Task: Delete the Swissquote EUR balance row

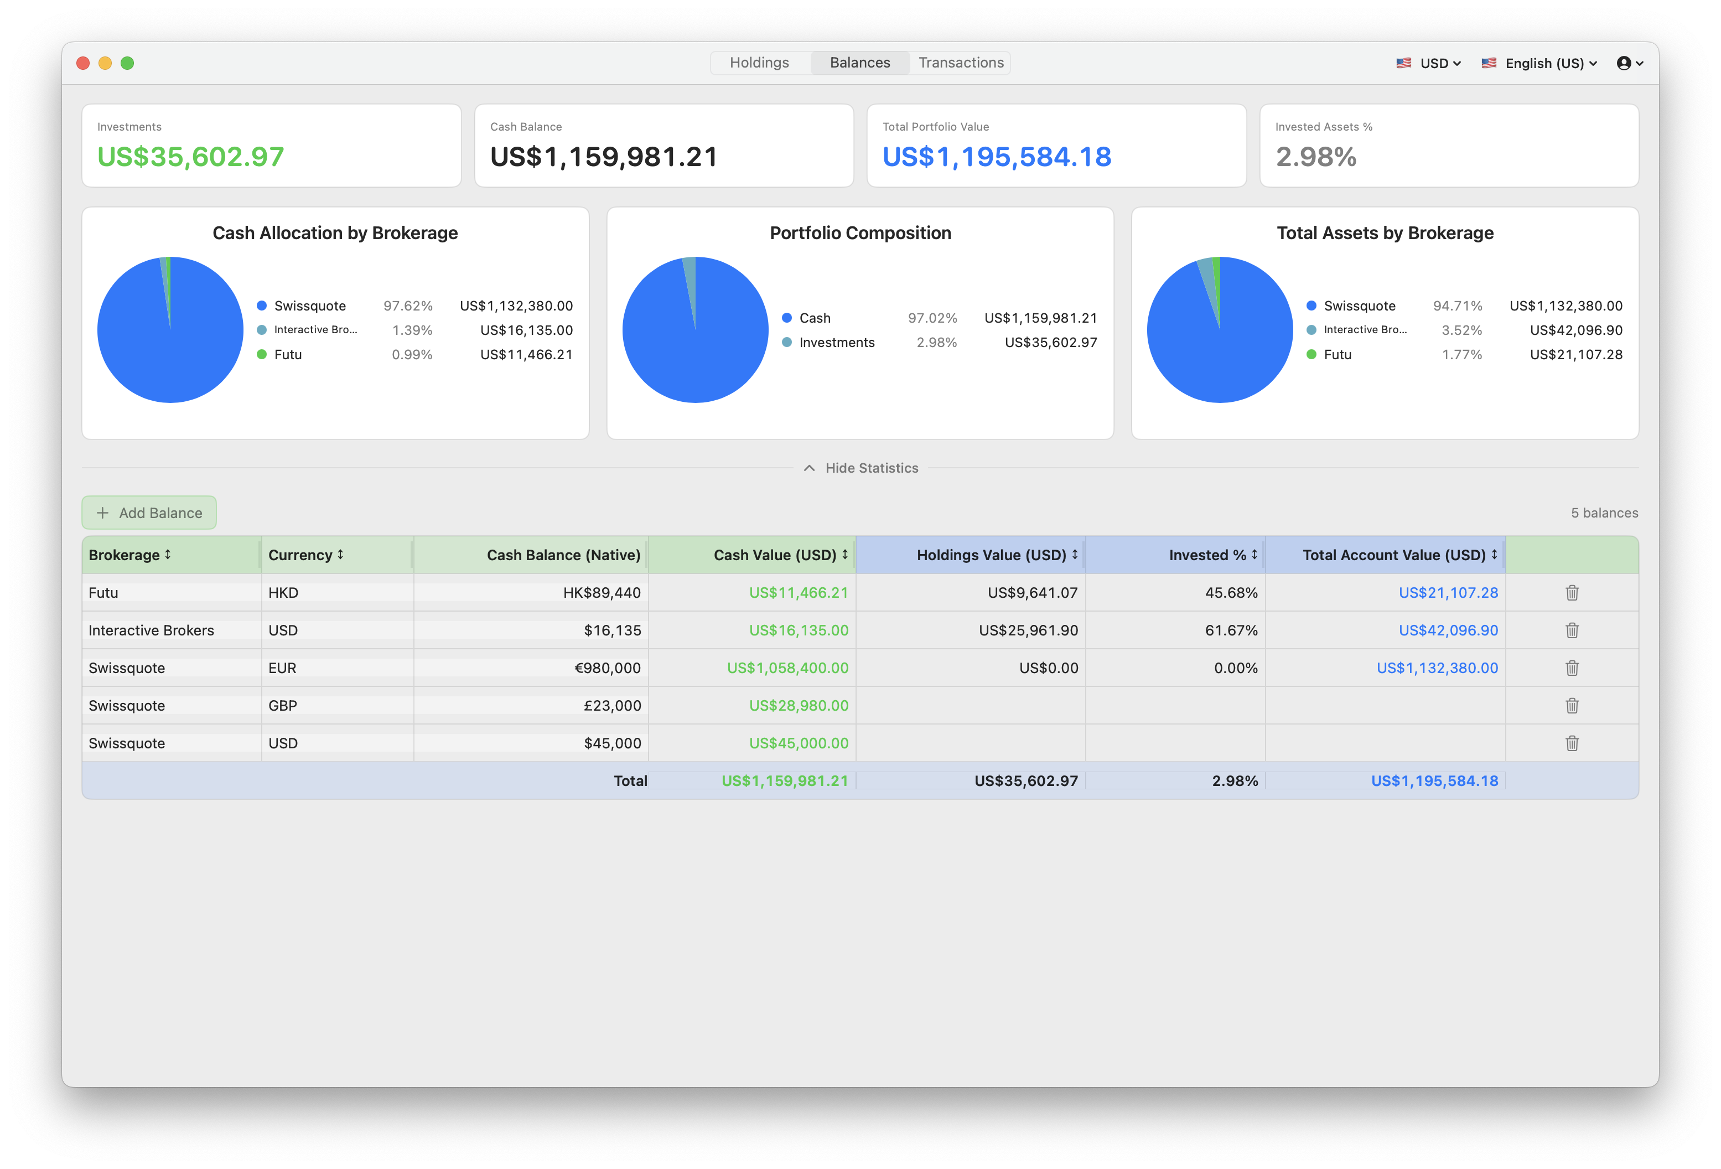Action: tap(1572, 668)
